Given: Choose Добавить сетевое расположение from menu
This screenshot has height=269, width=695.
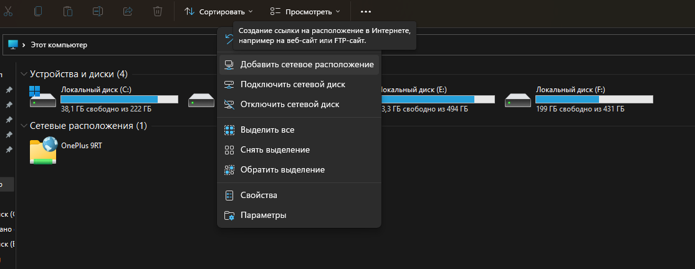Looking at the screenshot, I should coord(299,65).
